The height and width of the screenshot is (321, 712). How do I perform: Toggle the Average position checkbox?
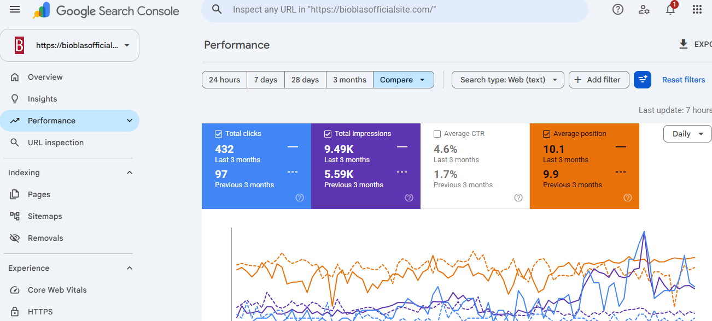click(x=547, y=134)
